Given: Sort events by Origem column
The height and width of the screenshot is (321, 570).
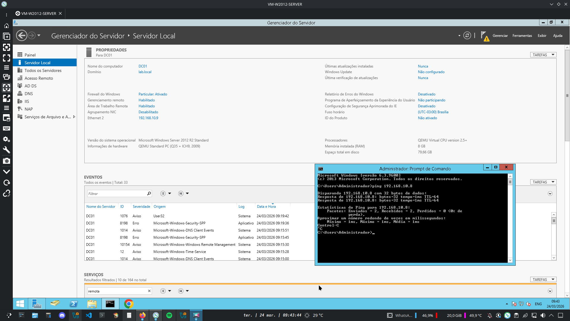Looking at the screenshot, I should tap(159, 207).
